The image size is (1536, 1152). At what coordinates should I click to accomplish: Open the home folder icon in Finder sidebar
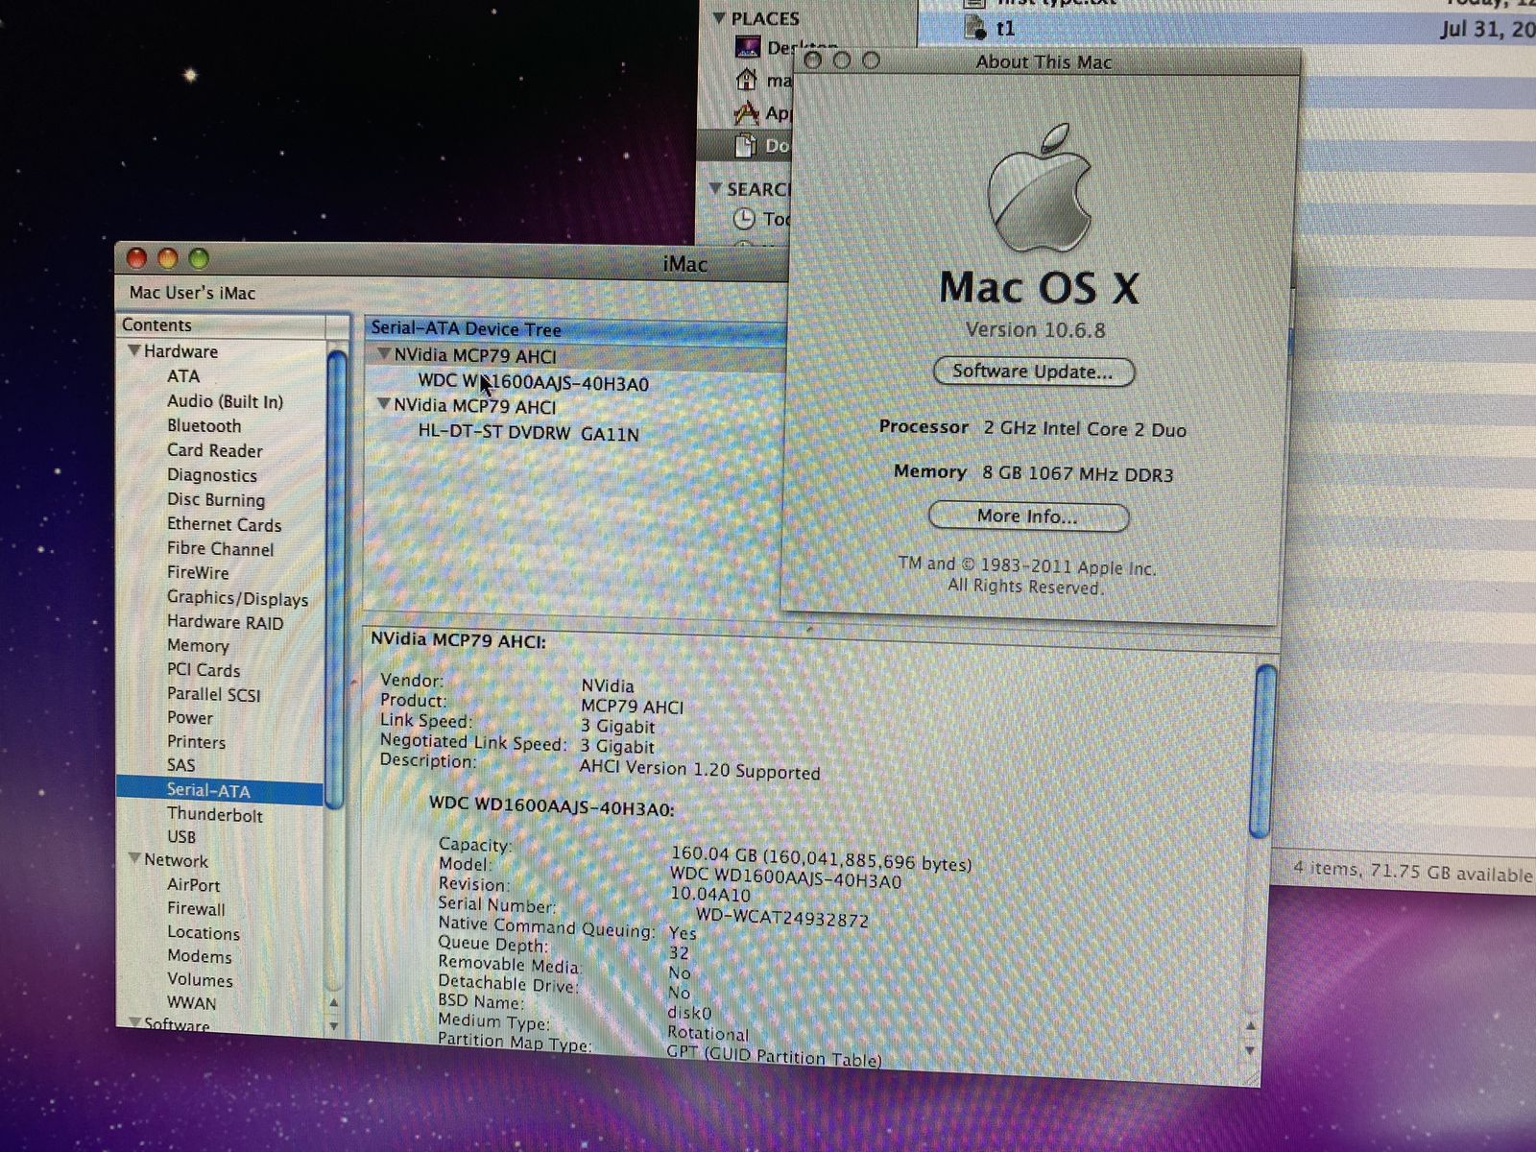[x=747, y=80]
